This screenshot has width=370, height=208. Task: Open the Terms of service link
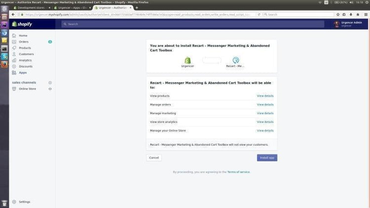(x=238, y=172)
